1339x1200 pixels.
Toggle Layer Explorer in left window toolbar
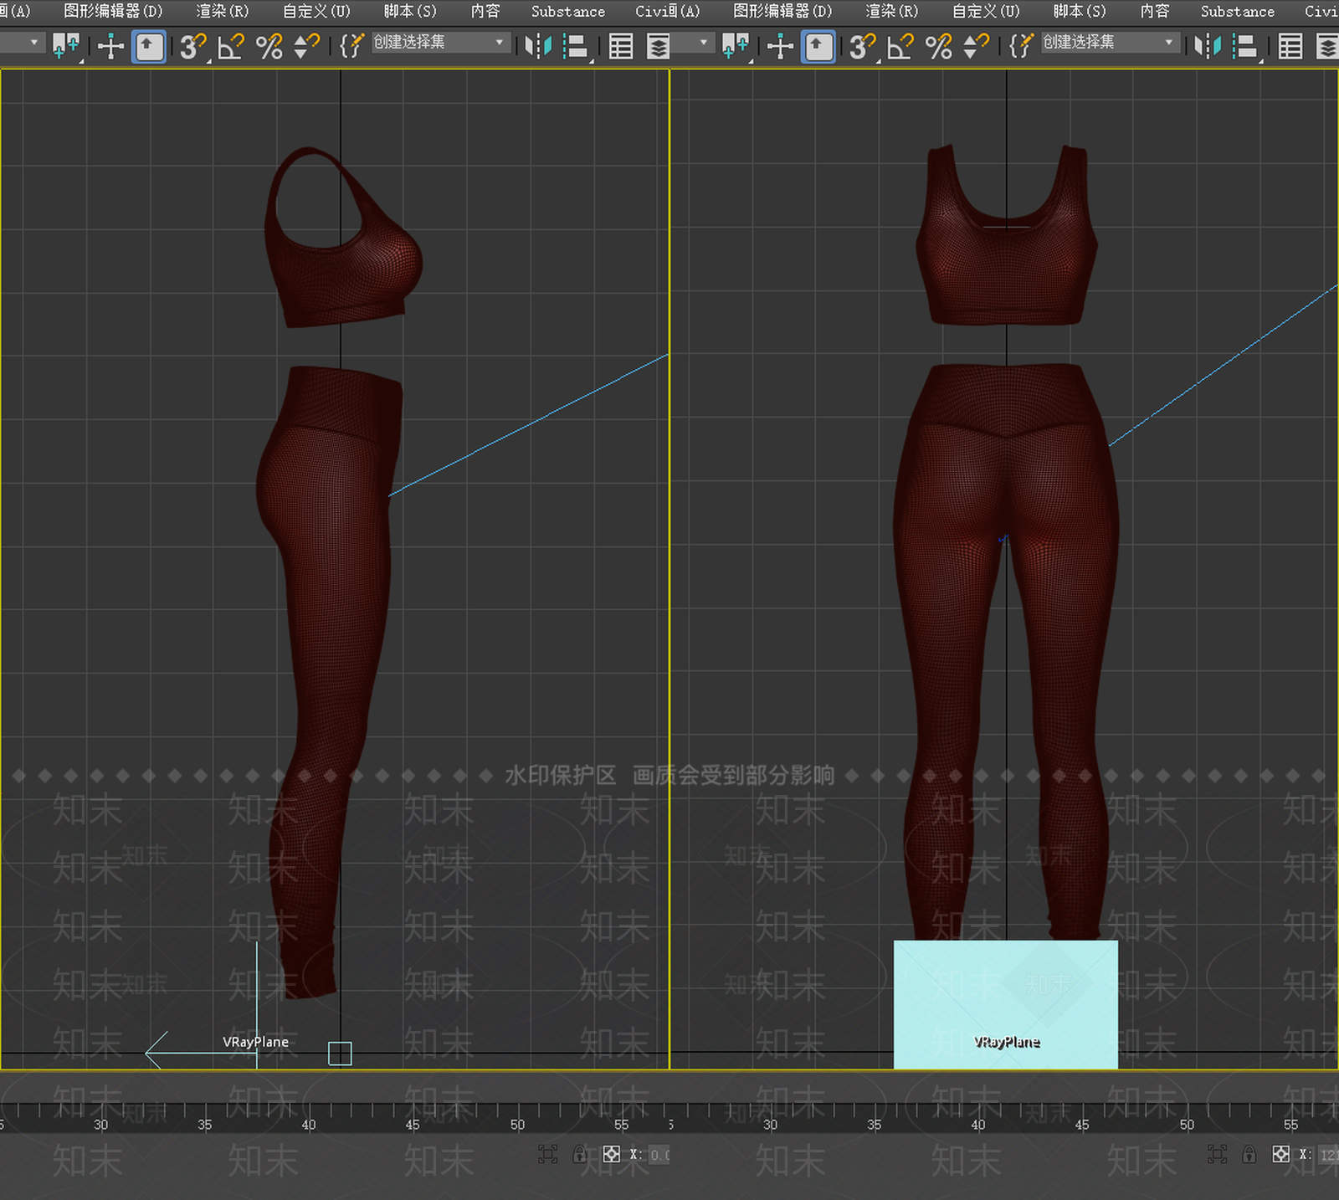659,46
